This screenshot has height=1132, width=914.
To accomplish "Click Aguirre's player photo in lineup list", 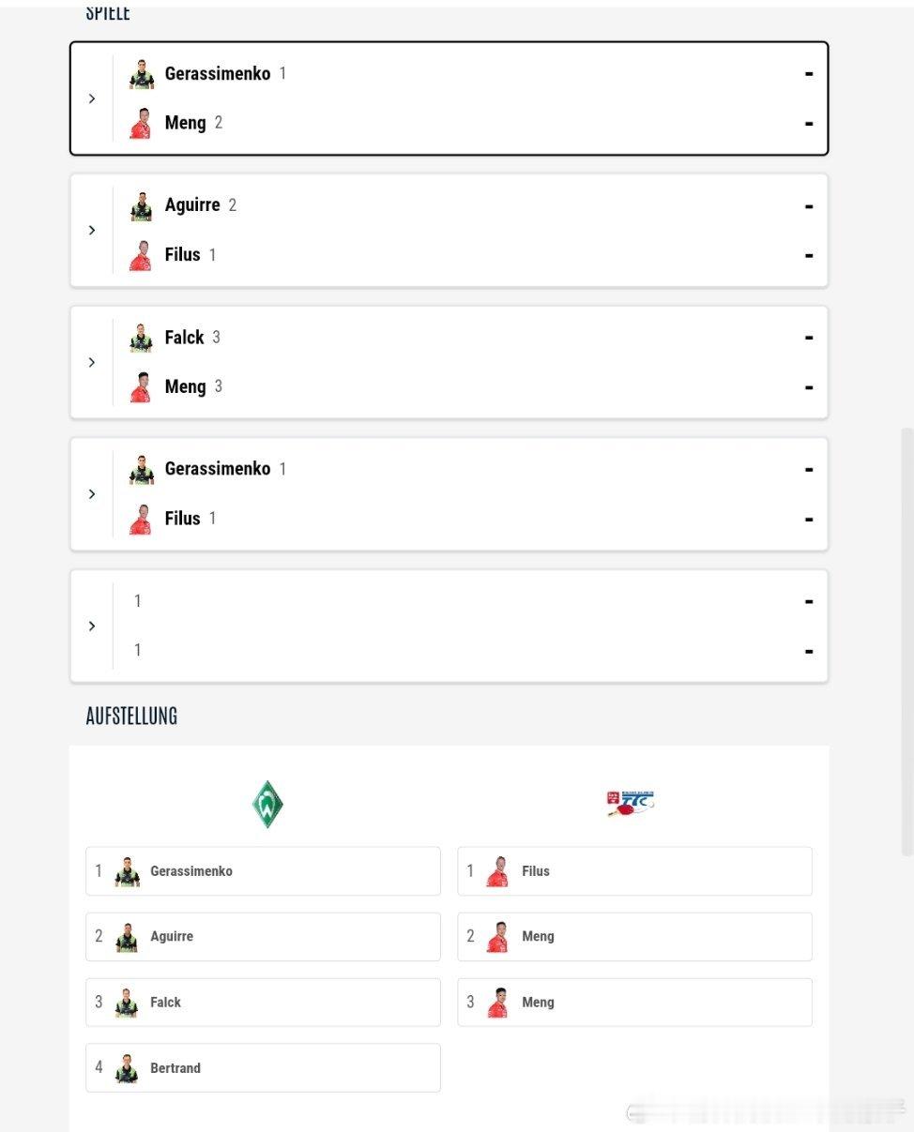I will pyautogui.click(x=127, y=937).
